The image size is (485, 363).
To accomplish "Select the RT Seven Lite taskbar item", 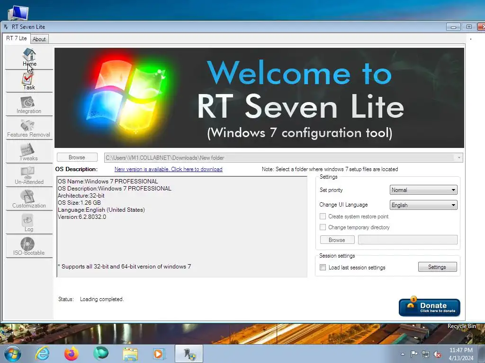I will 189,354.
